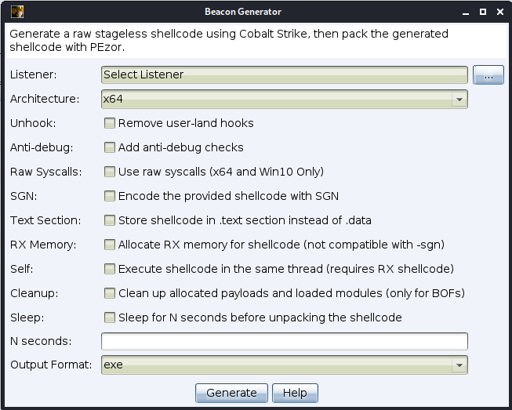The height and width of the screenshot is (410, 512).
Task: Tick the Add anti-debug checks checkbox
Action: click(110, 147)
